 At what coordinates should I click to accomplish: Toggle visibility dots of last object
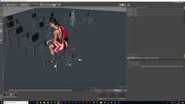click(136, 16)
